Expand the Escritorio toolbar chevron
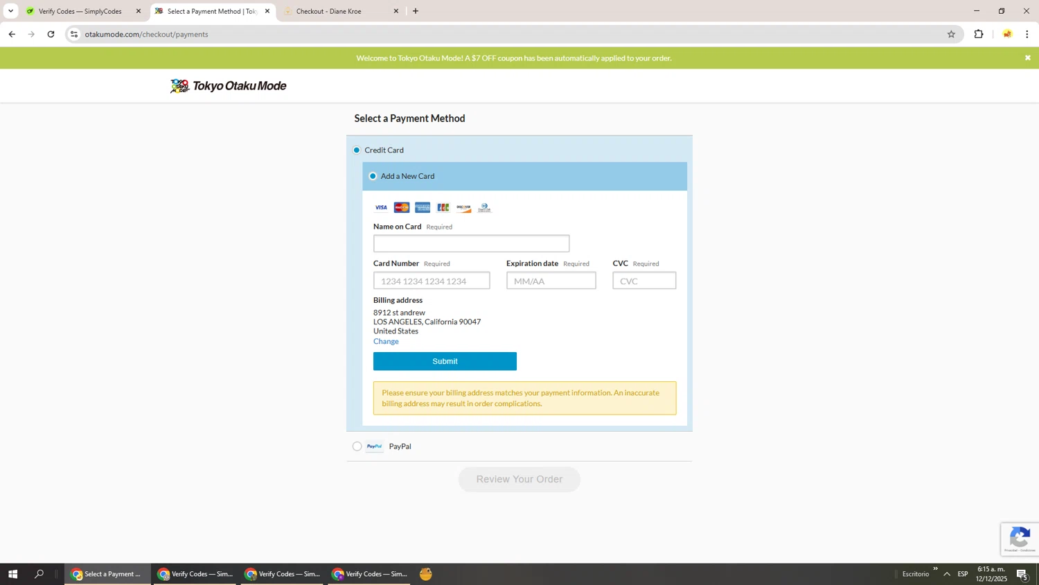1039x585 pixels. (935, 569)
